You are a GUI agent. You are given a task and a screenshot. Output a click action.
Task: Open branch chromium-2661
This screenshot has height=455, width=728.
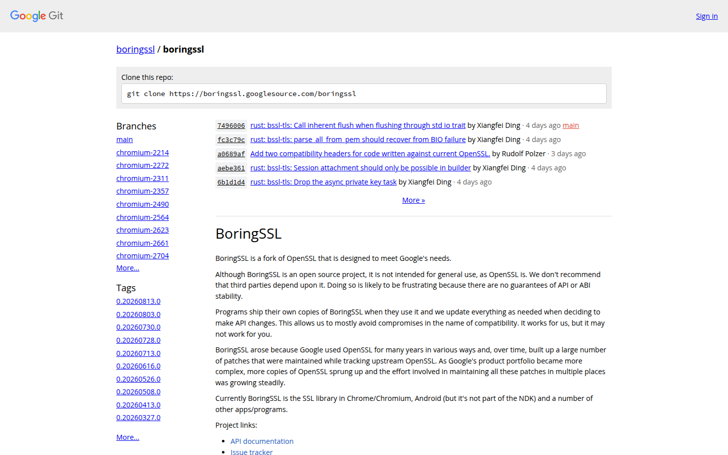click(x=143, y=243)
